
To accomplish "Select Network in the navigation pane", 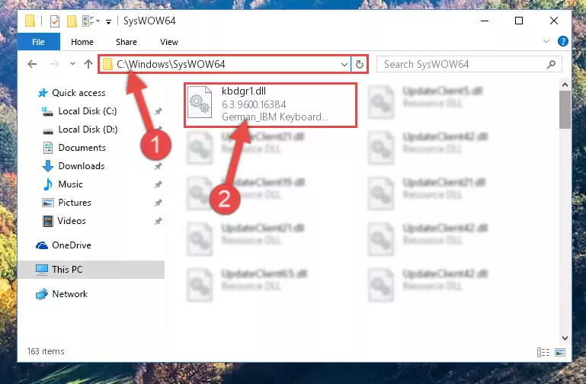I will (x=70, y=294).
